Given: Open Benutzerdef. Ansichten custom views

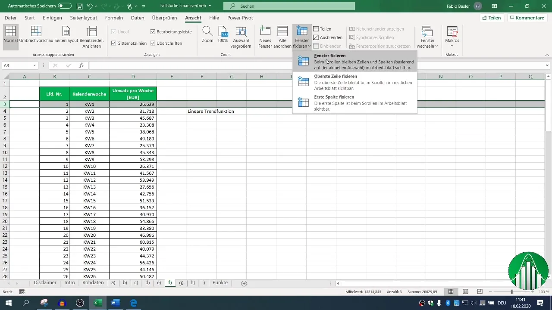Looking at the screenshot, I should coord(92,37).
